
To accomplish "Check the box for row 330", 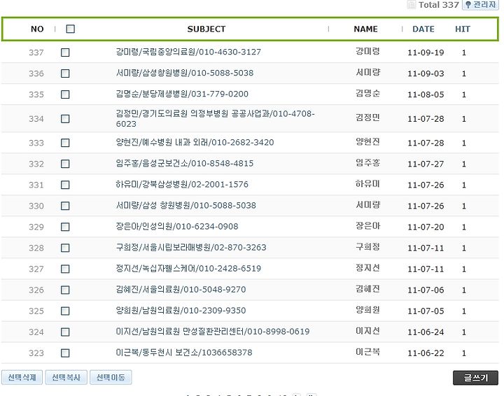I will pyautogui.click(x=65, y=206).
